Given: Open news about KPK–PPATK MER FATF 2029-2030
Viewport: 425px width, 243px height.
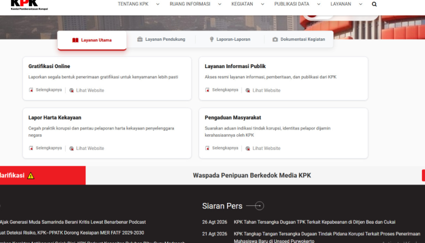Looking at the screenshot, I should tap(72, 233).
